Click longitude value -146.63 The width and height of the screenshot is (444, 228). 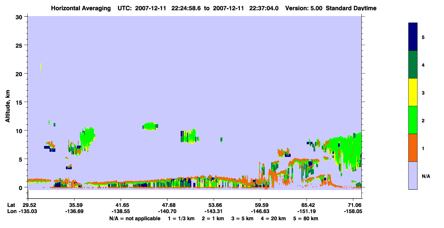tap(260, 212)
